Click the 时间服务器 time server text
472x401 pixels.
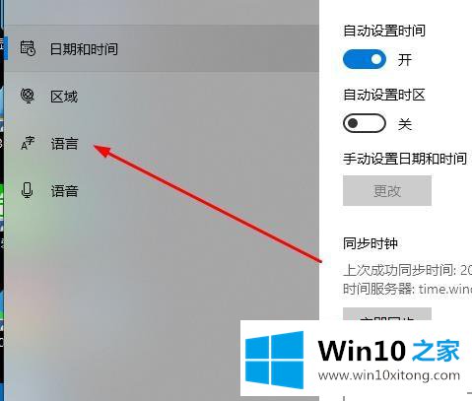[x=407, y=289]
